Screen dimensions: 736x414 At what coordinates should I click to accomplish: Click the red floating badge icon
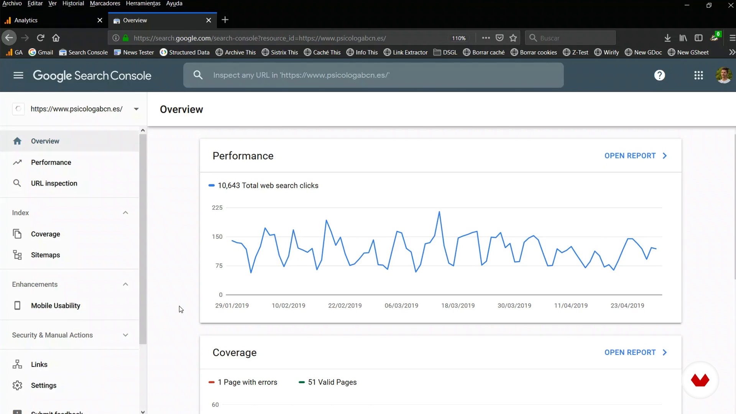[x=700, y=380]
